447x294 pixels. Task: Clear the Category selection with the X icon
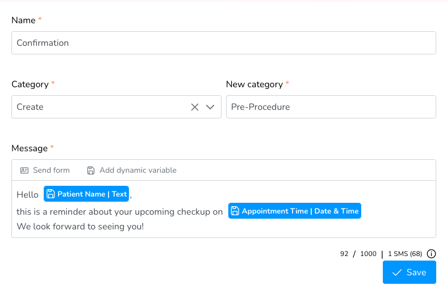[x=195, y=107]
